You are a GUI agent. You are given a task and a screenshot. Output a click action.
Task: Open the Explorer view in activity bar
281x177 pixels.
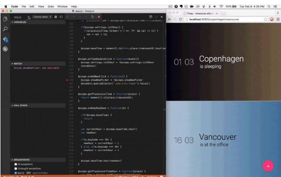(5, 19)
